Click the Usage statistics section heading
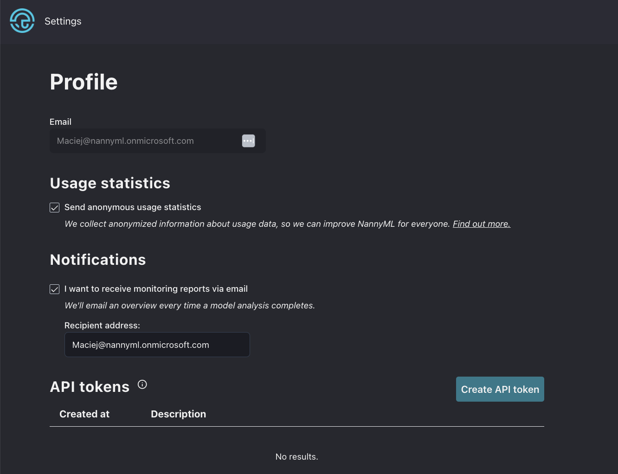 pyautogui.click(x=110, y=183)
